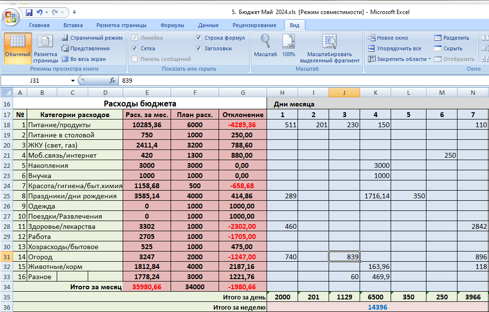This screenshot has width=489, height=312.
Task: Open Закрепить области dropdown
Action: pyautogui.click(x=399, y=59)
